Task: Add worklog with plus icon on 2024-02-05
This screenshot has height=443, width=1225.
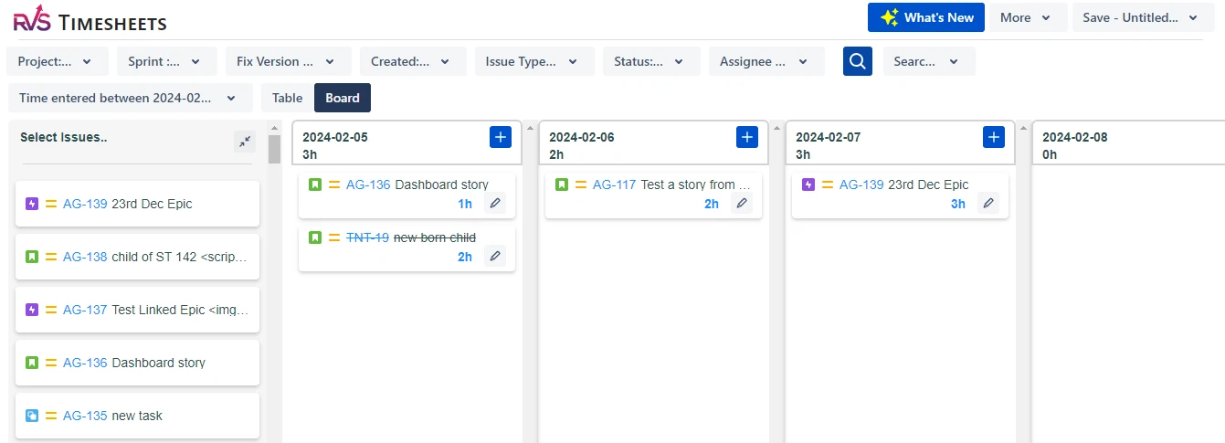Action: coord(501,137)
